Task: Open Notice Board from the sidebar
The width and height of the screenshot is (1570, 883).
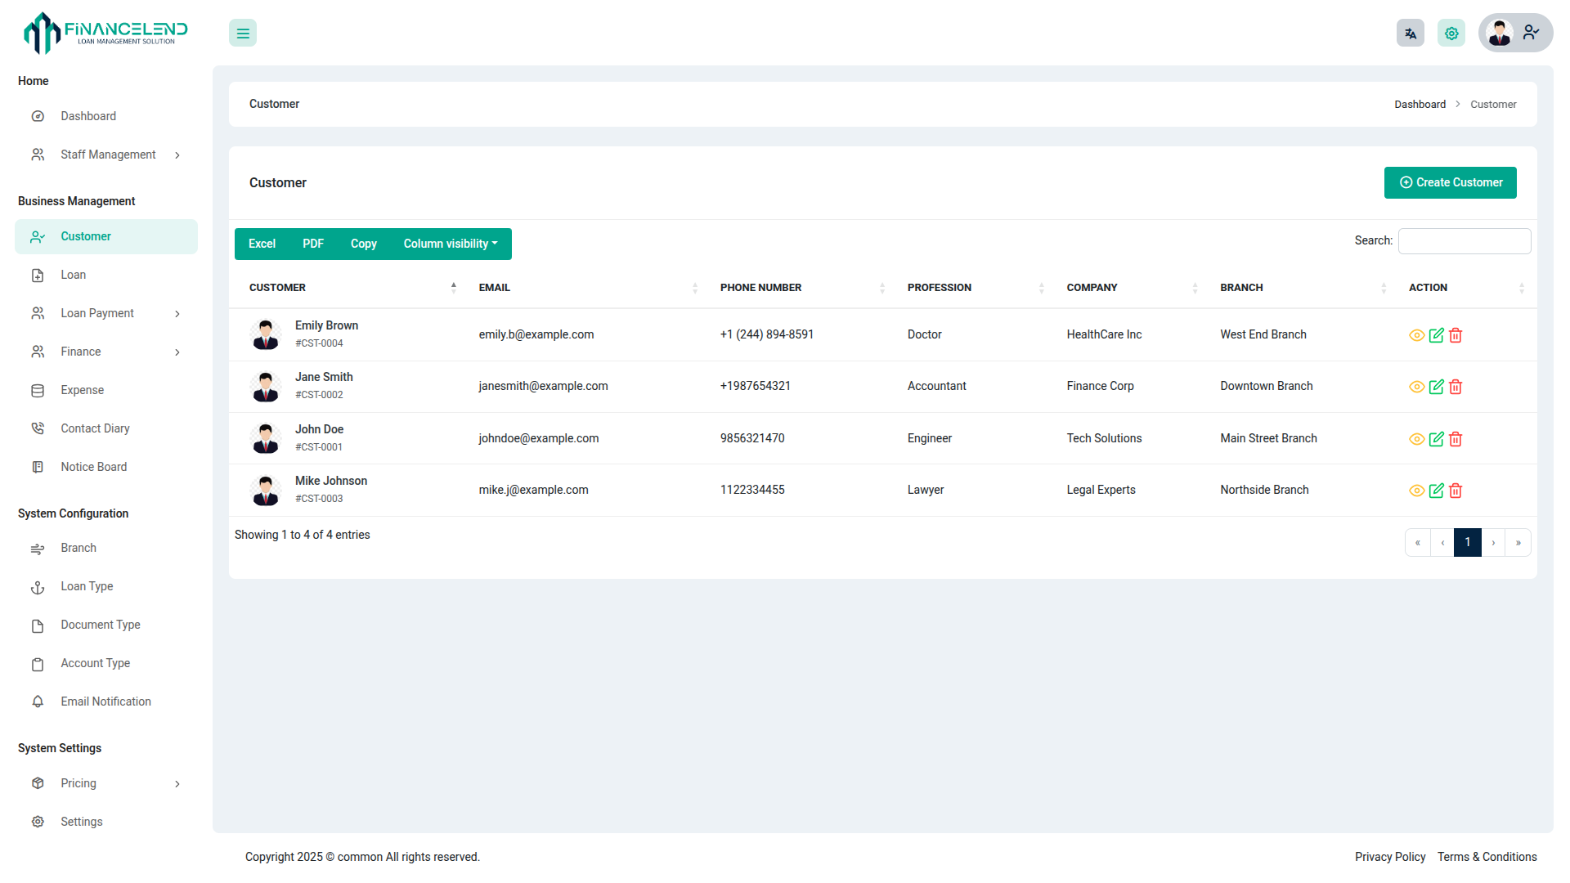Action: [x=93, y=467]
